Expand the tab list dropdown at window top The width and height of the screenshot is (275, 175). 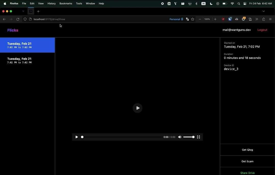[264, 11]
